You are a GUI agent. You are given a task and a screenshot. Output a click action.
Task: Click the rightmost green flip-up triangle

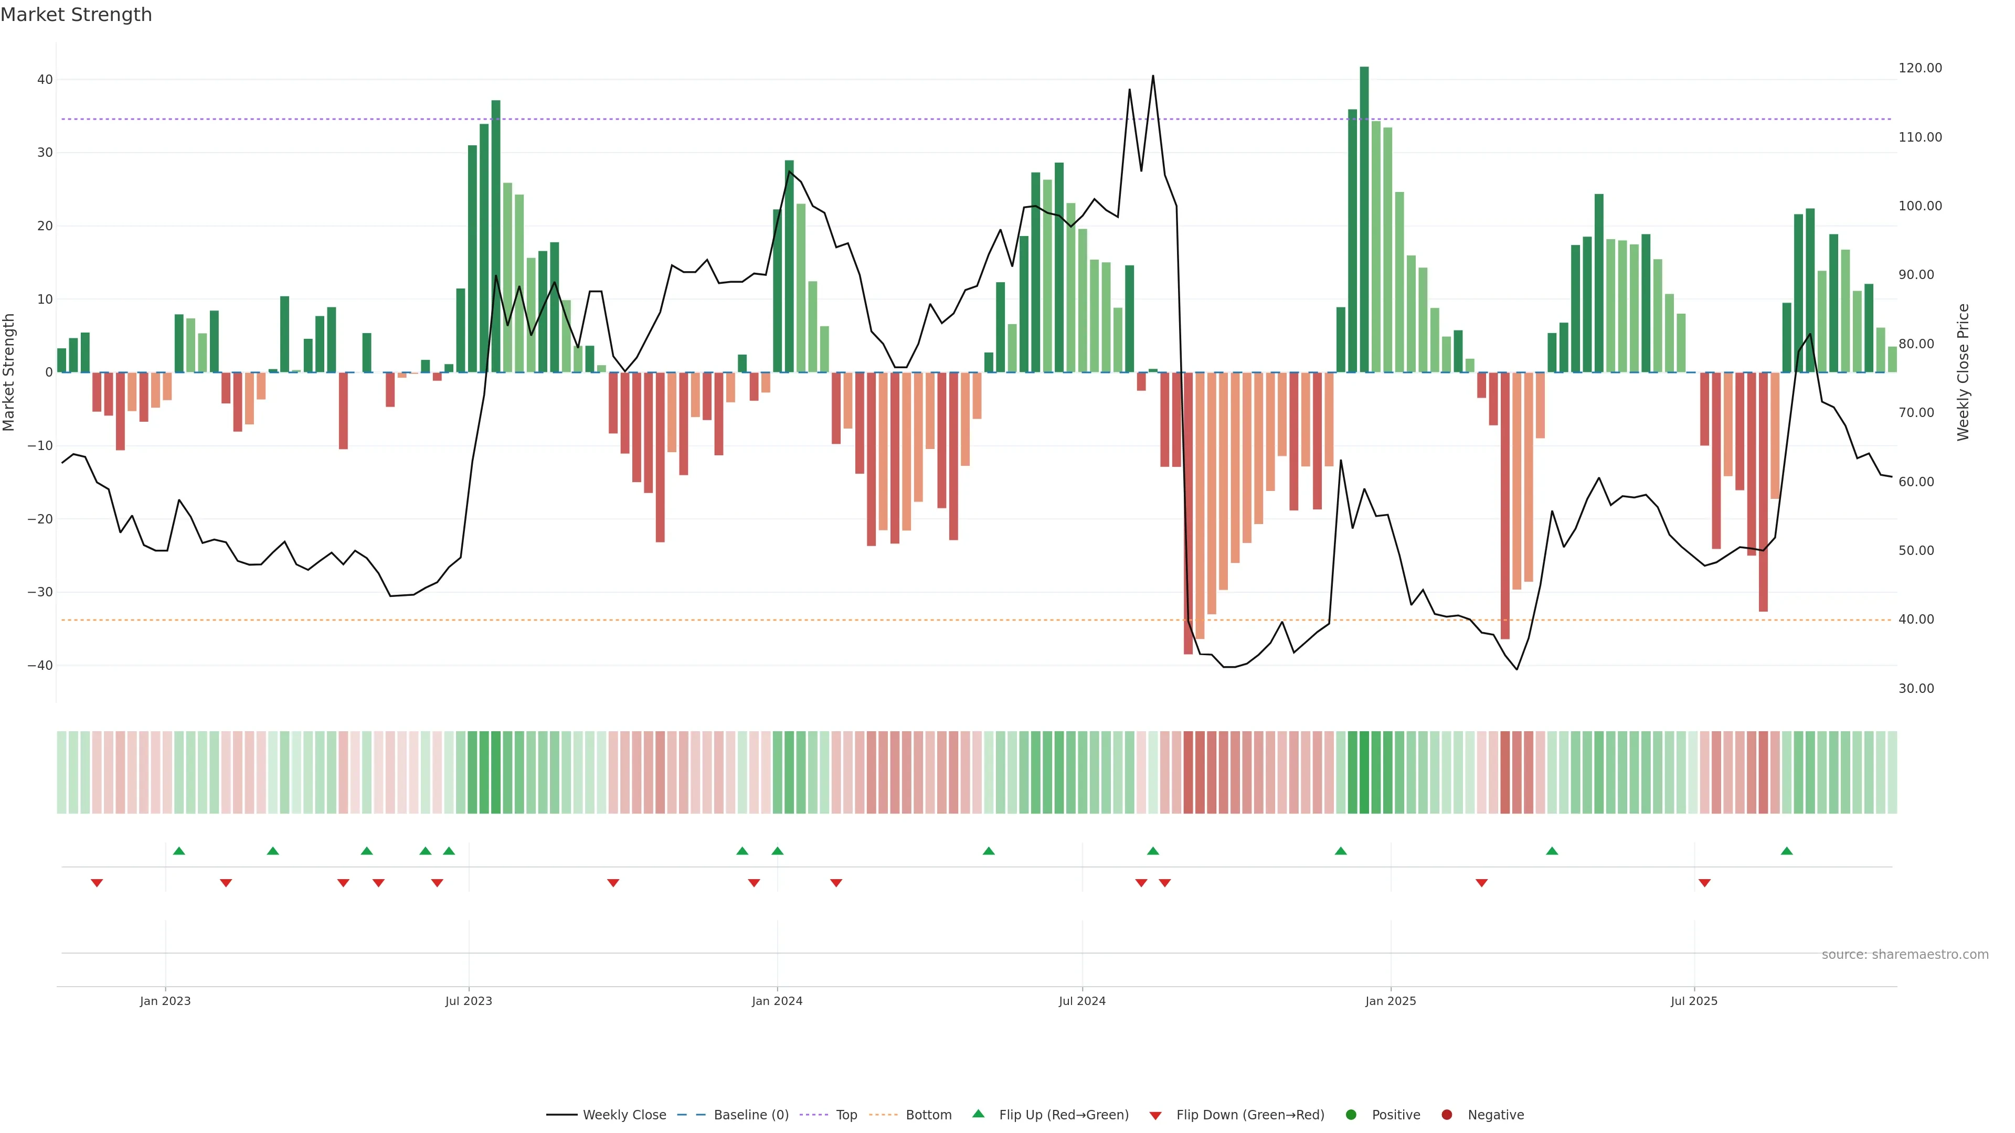point(1787,851)
